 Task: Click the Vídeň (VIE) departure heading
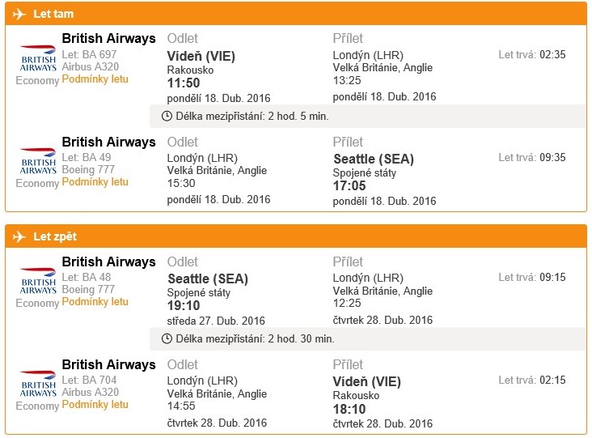[201, 57]
